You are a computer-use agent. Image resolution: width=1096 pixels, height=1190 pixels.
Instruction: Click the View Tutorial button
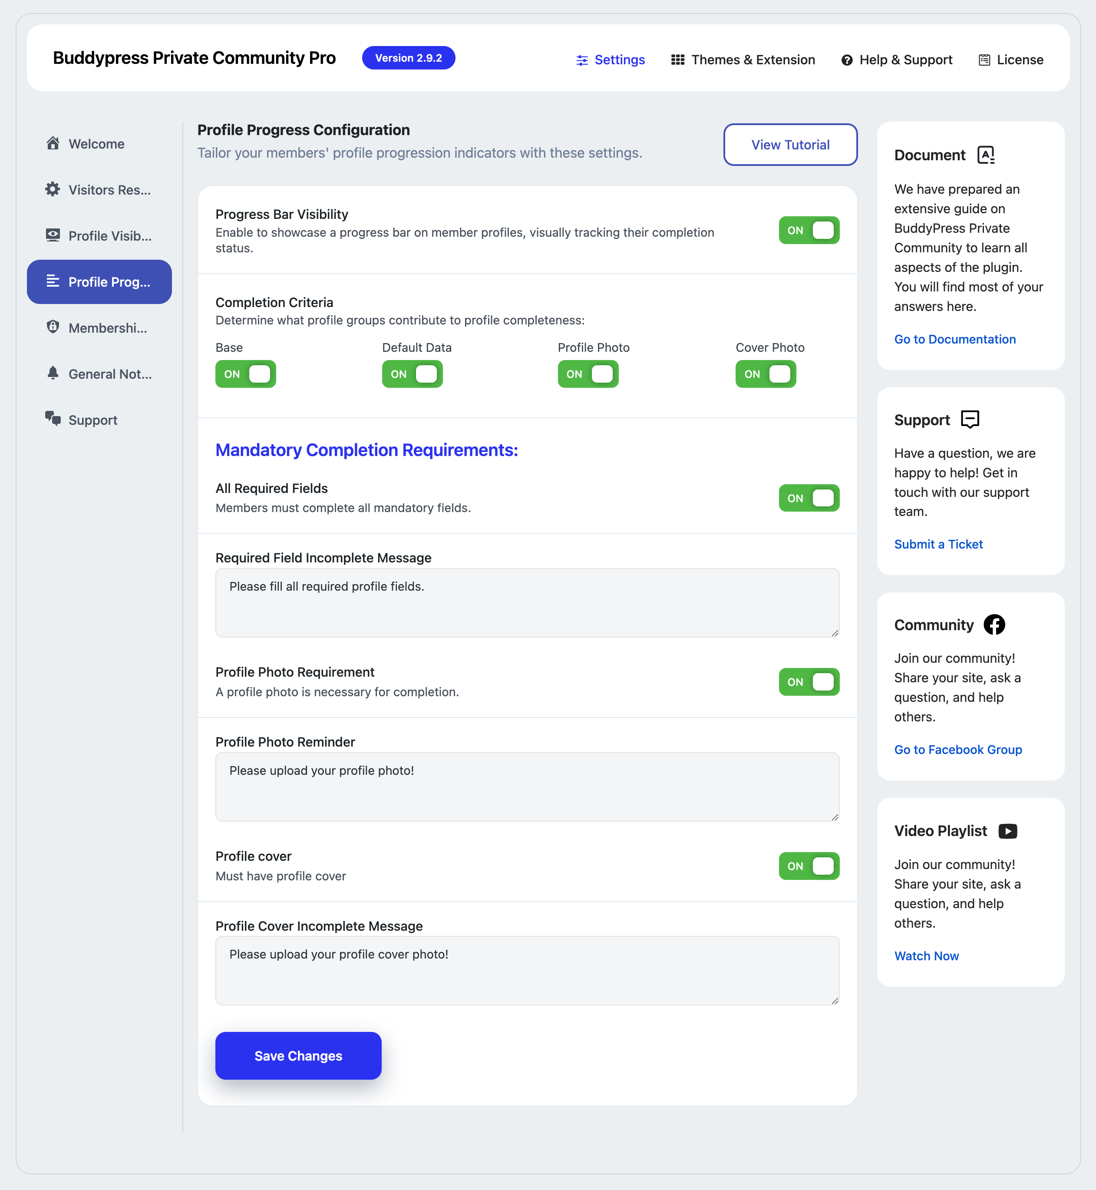pyautogui.click(x=790, y=145)
